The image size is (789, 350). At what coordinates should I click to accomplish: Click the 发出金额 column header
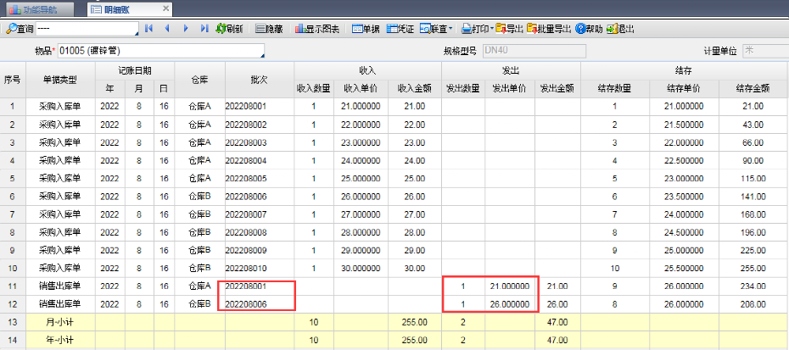click(557, 88)
